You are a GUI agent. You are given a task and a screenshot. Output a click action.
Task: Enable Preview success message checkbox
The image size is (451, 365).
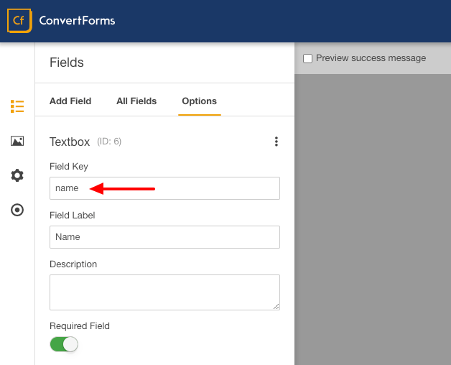pyautogui.click(x=308, y=59)
